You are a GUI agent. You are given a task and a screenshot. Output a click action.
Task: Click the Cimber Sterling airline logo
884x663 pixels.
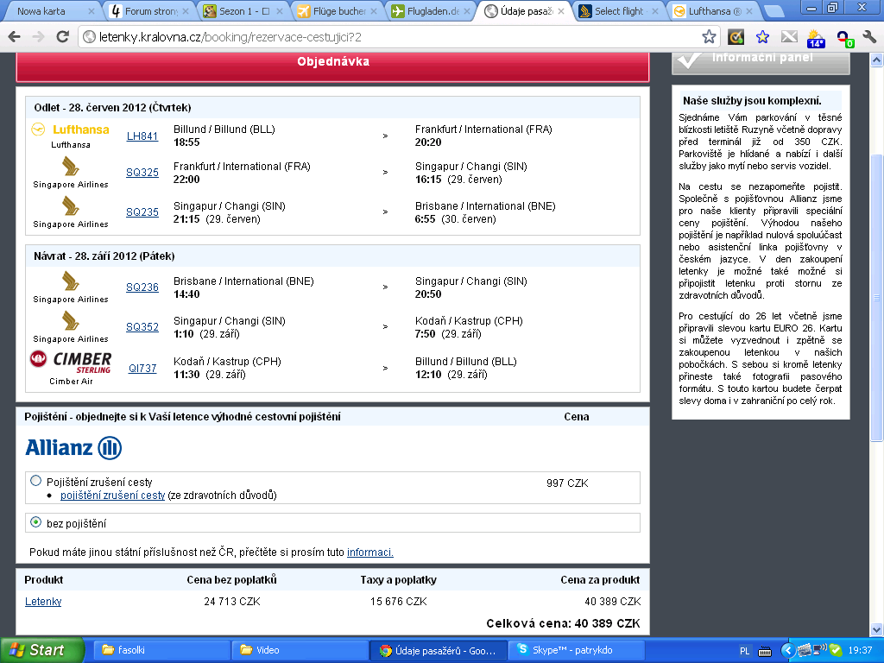tap(71, 362)
